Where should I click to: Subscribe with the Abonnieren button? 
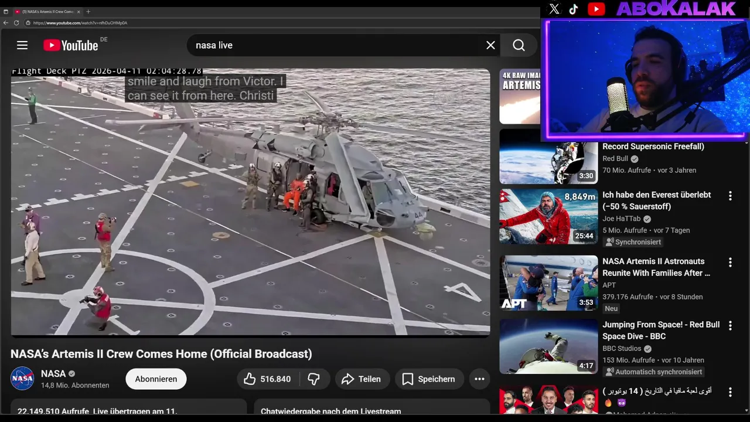156,379
